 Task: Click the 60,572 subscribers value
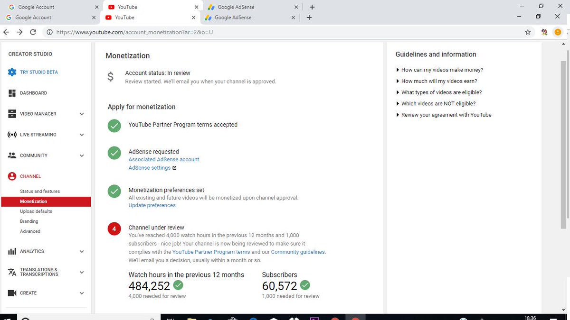pyautogui.click(x=280, y=286)
